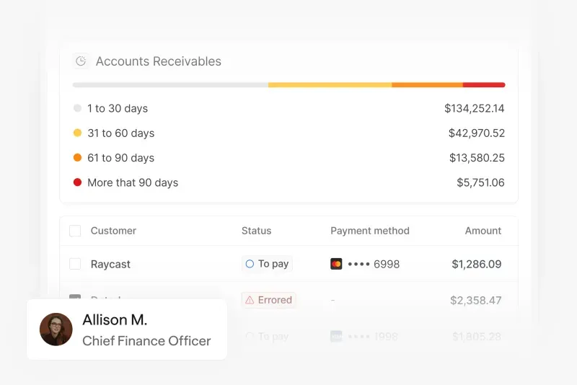Screen dimensions: 577x385
Task: Click the yellow dot for 31 to 60 days
Action: pyautogui.click(x=77, y=133)
